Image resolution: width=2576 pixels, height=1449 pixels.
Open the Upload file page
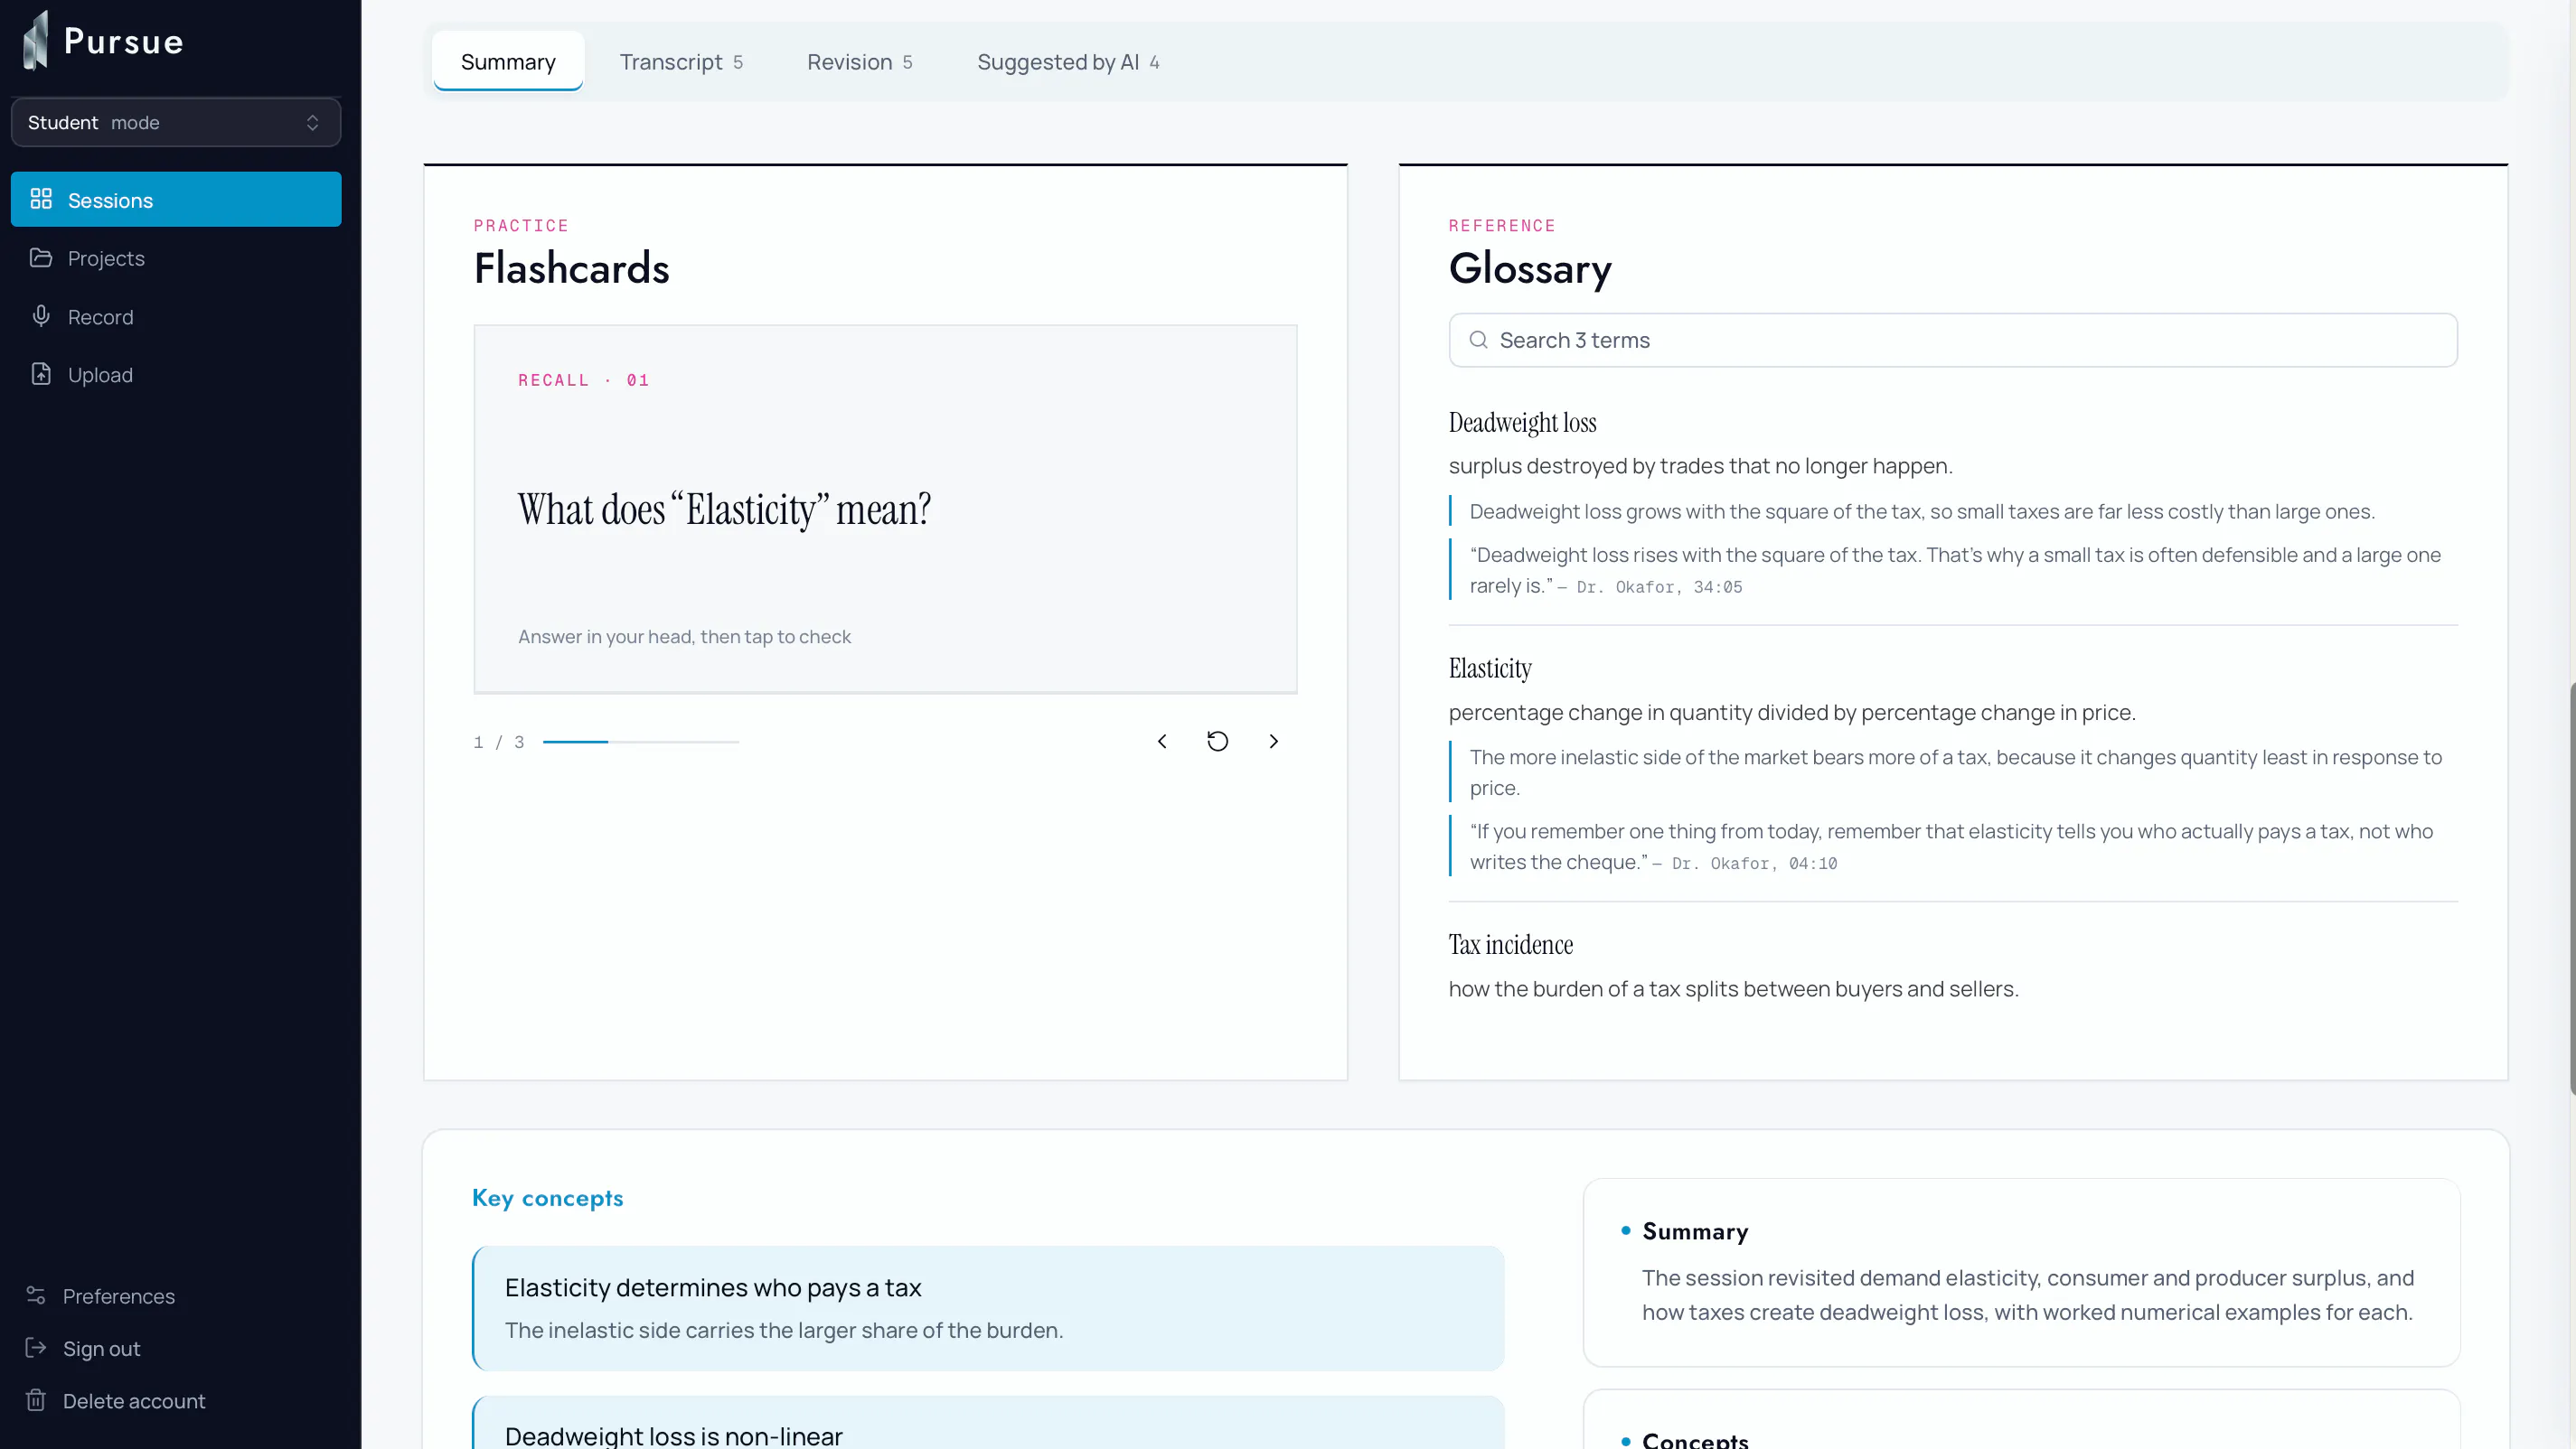176,375
